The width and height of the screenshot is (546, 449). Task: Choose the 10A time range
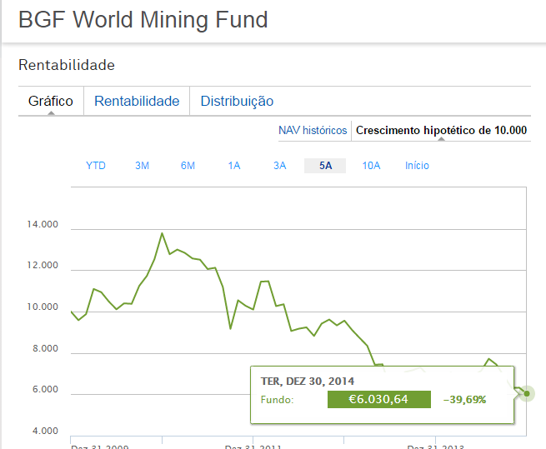point(371,165)
